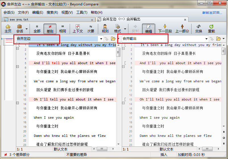
Task: Open the 会话(S) menu
Action: tap(9, 12)
